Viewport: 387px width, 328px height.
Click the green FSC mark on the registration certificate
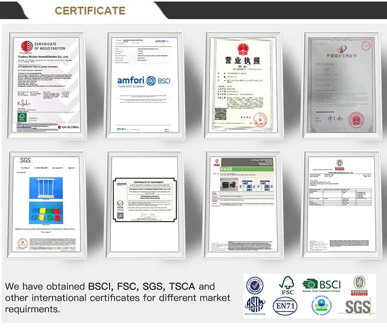[22, 118]
